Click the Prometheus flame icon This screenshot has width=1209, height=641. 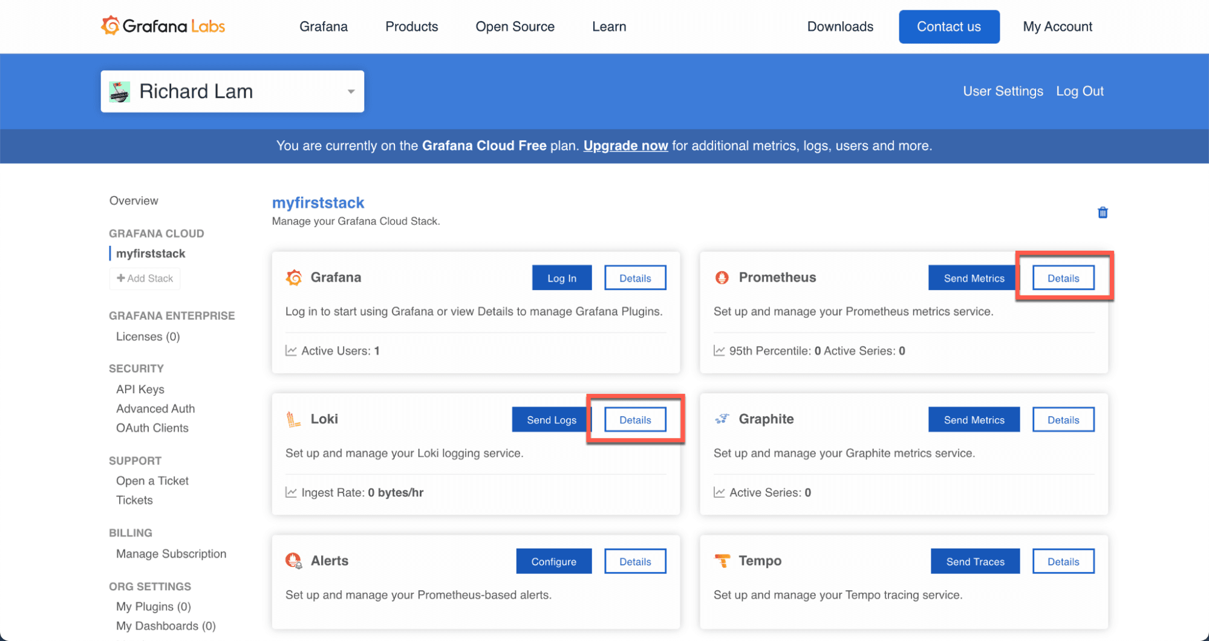click(x=722, y=277)
